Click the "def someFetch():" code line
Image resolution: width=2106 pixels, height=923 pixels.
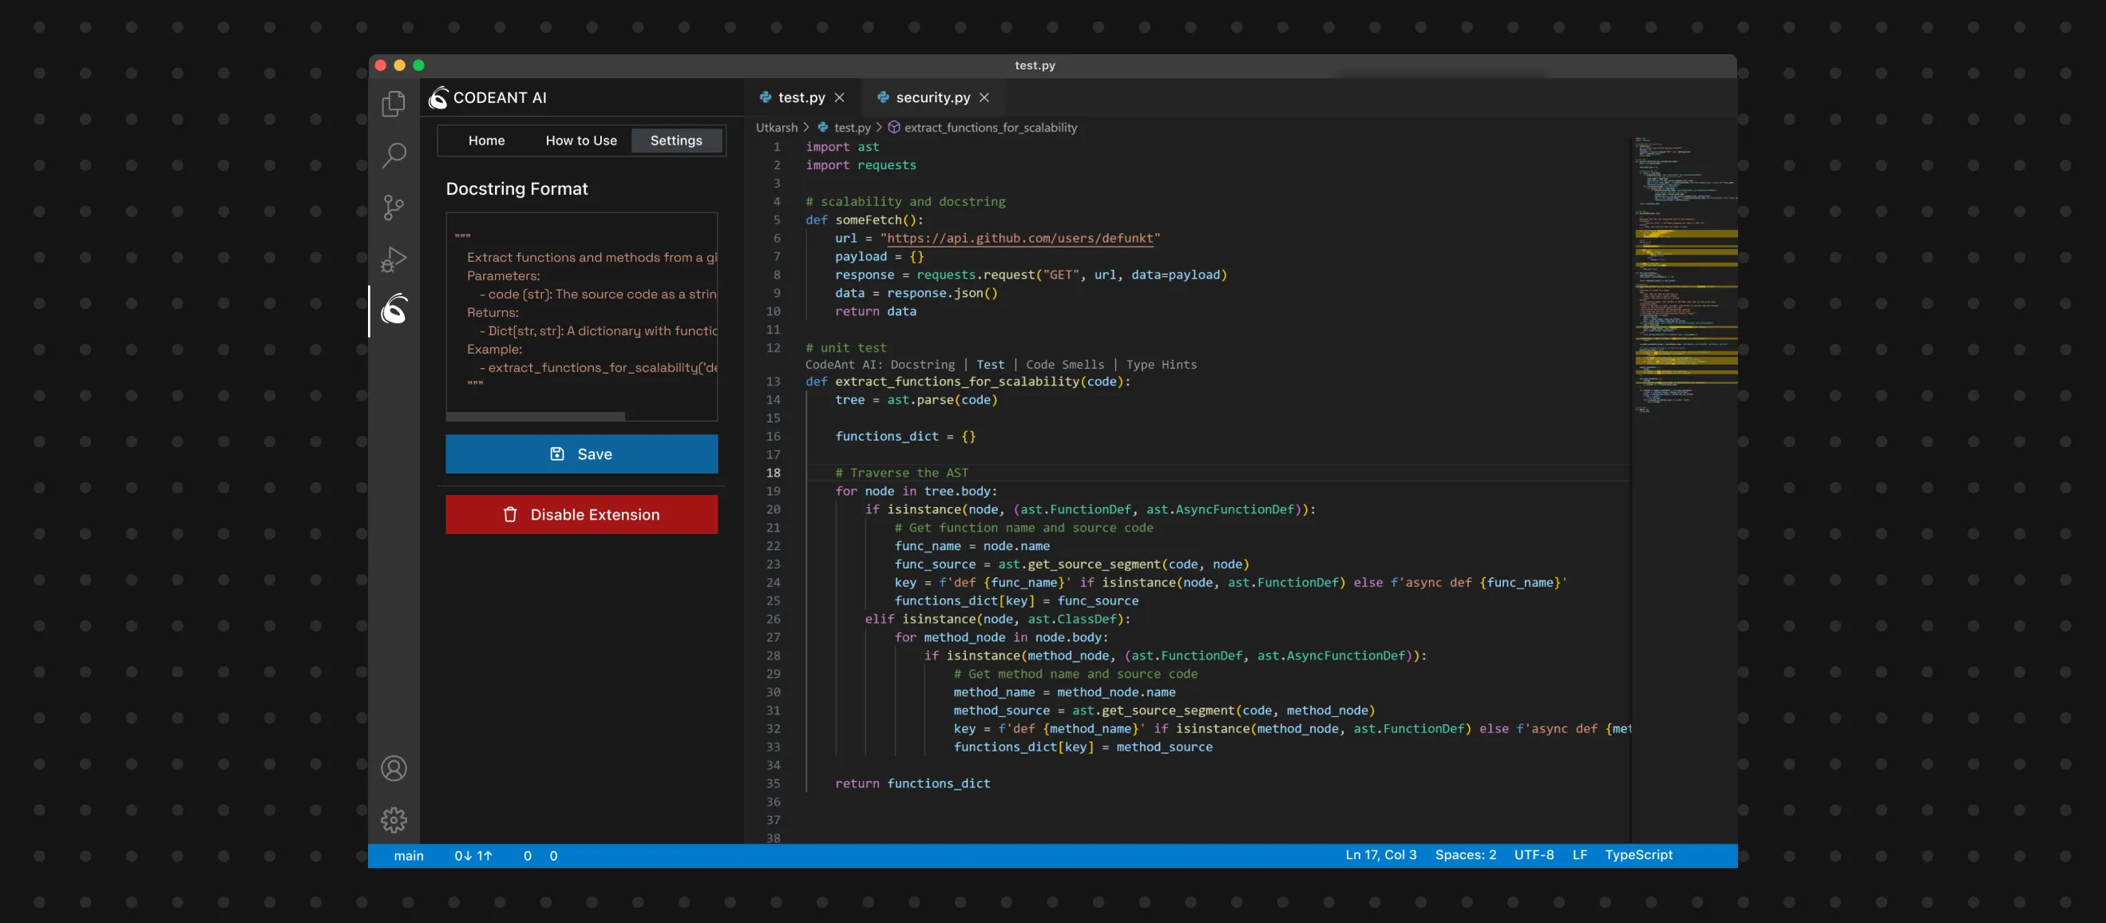pyautogui.click(x=864, y=220)
